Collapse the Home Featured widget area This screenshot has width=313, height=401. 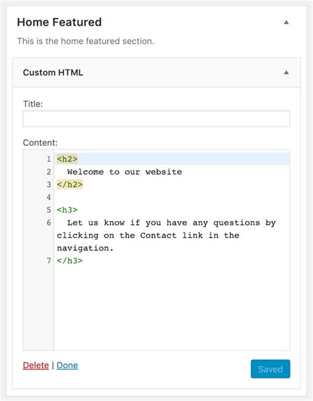pyautogui.click(x=287, y=22)
